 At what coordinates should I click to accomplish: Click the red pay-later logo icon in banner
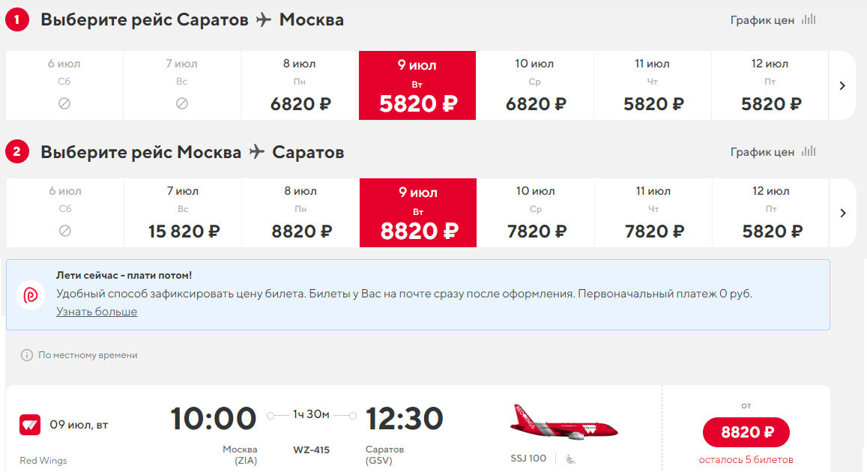(x=31, y=295)
